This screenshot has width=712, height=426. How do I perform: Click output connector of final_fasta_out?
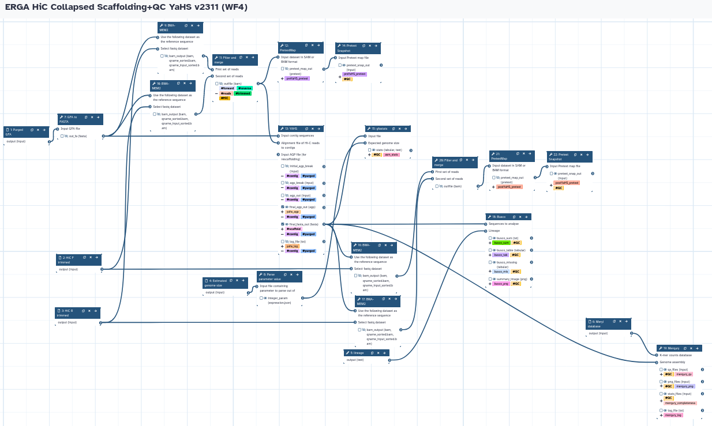click(324, 224)
